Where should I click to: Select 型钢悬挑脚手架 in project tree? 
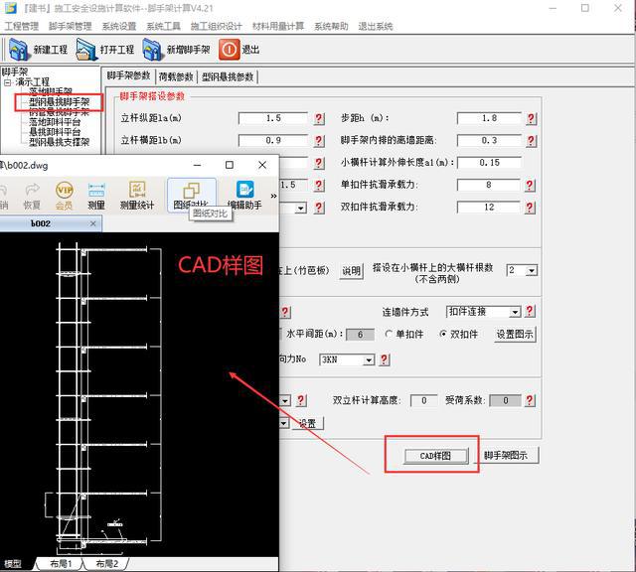click(60, 101)
